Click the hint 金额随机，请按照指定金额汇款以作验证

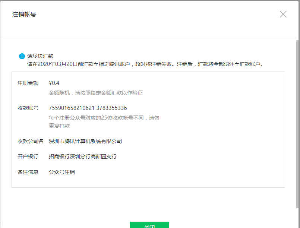click(x=96, y=93)
